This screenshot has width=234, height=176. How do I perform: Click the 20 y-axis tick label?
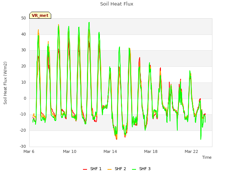tap(23, 66)
